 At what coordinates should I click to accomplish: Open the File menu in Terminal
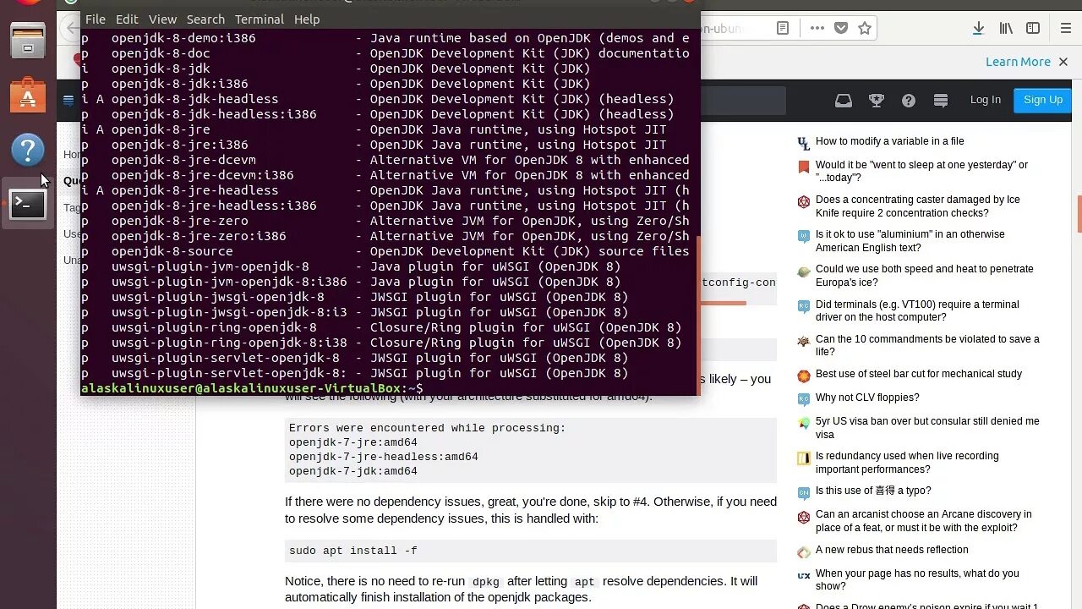pos(95,19)
